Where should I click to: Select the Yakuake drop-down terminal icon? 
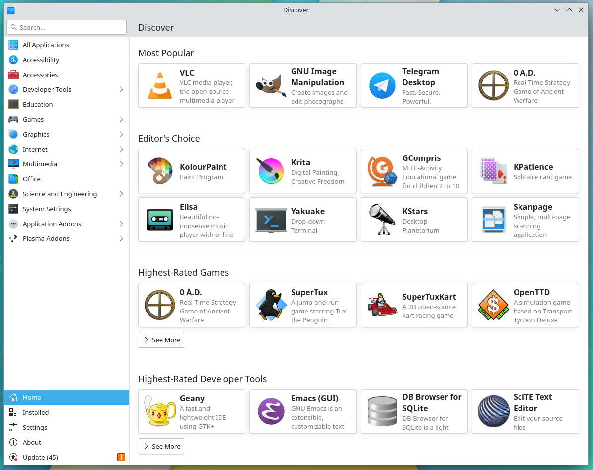(271, 220)
